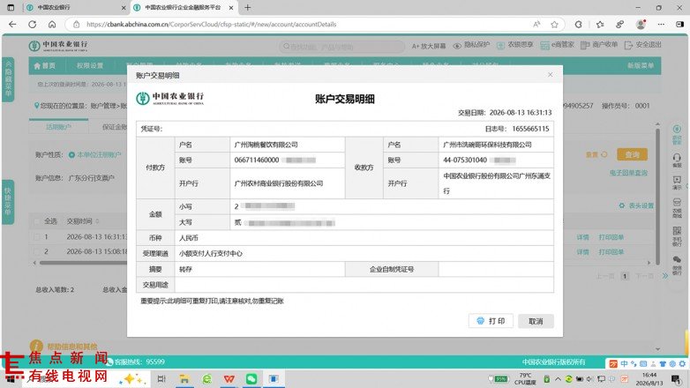
Task: Open 电子回单查询 link
Action: [628, 173]
